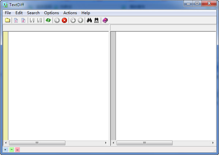Click the left pane yellow gutter
Screen dimensions: 219x155
[x=5, y=86]
